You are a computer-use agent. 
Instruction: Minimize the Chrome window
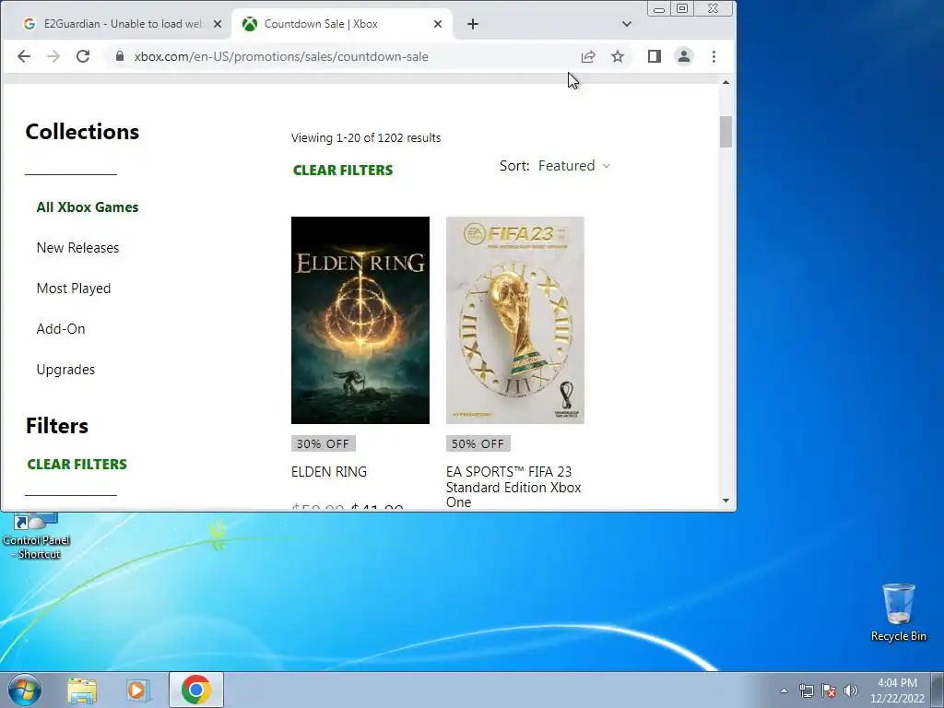pos(659,8)
